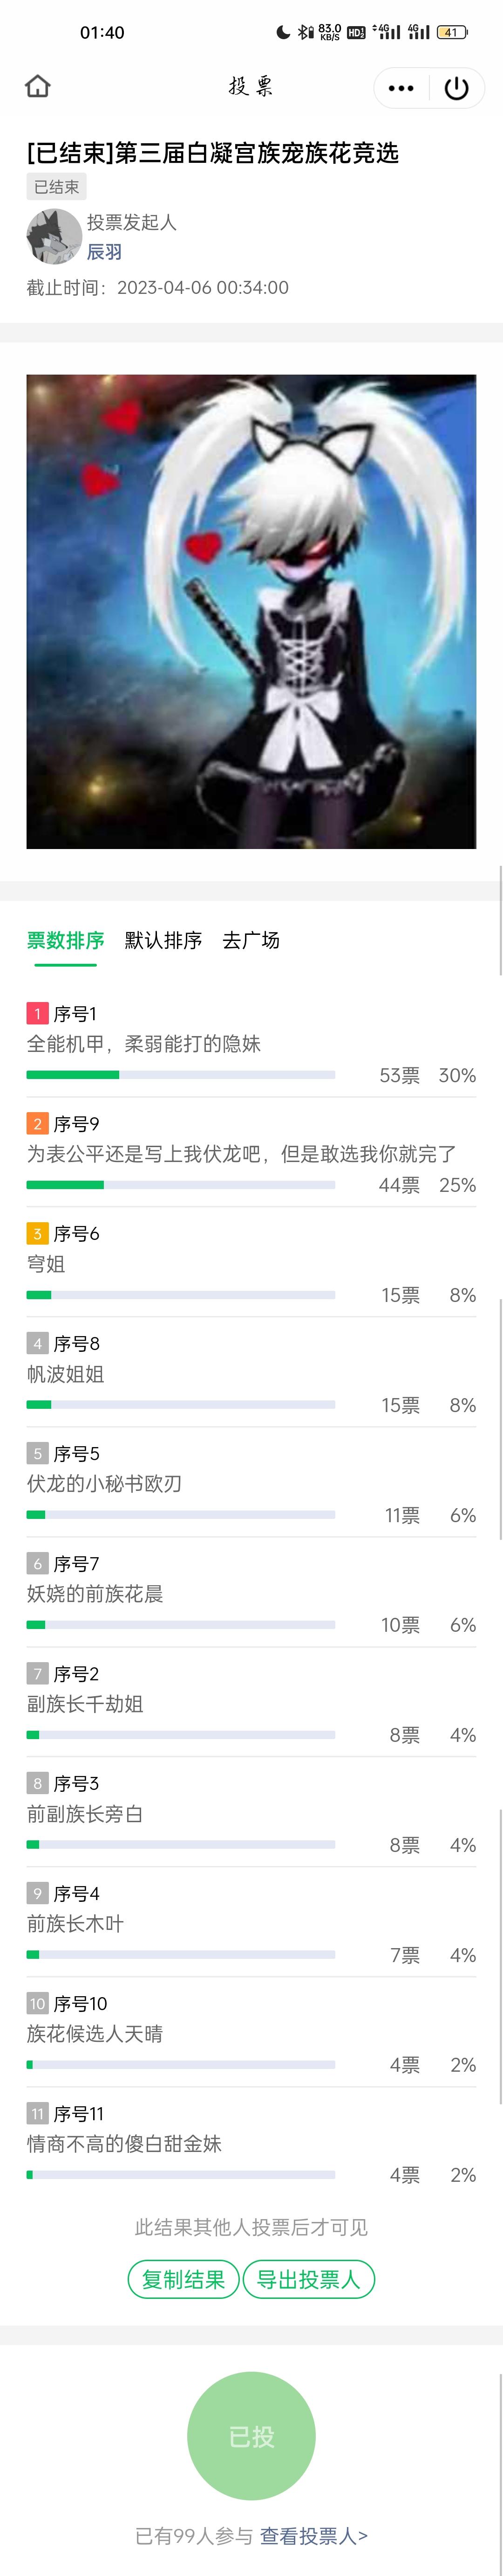
Task: Select the 序号6 穹姐 option
Action: (251, 1262)
